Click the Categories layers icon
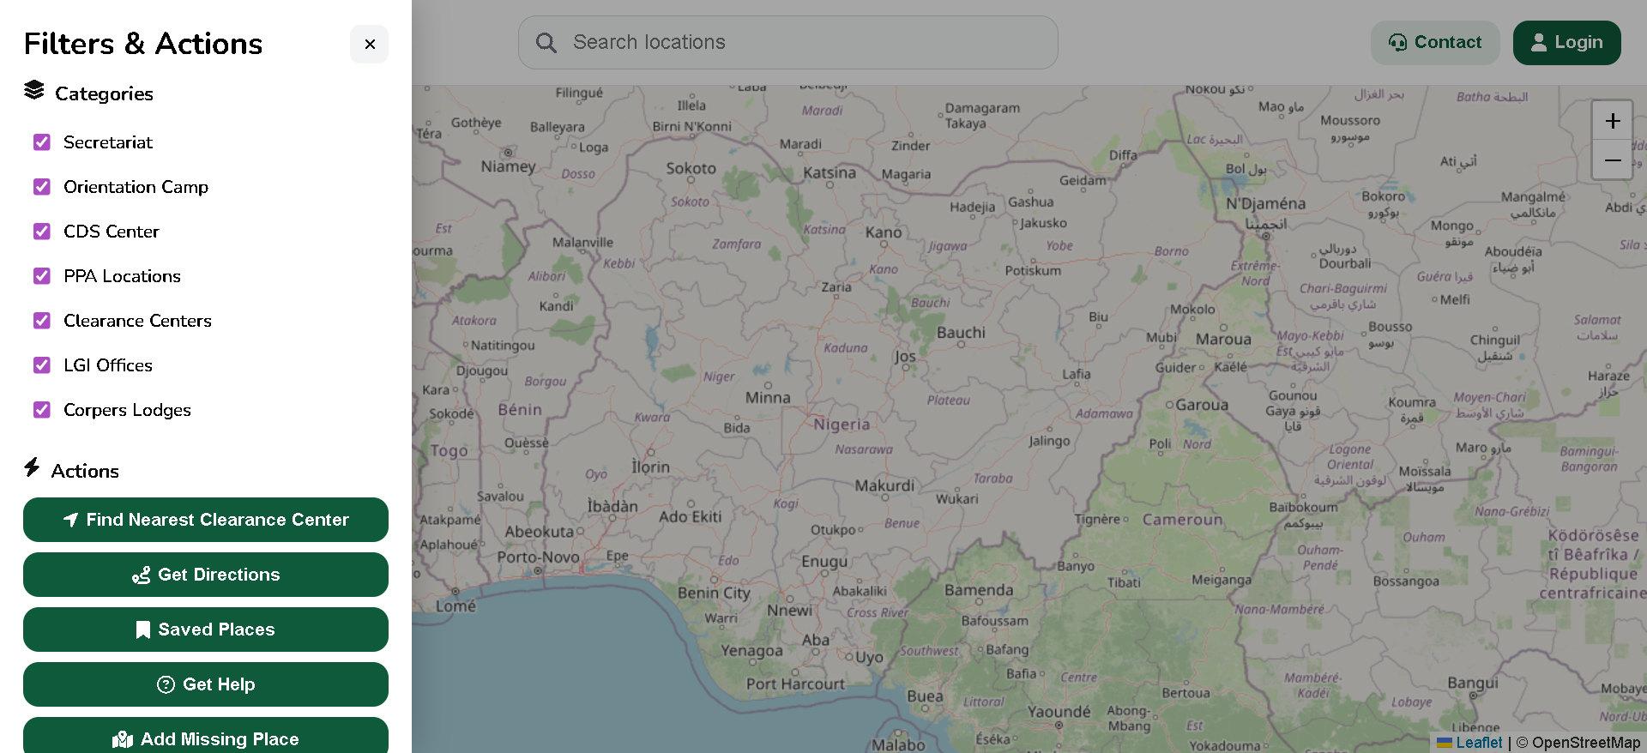This screenshot has width=1647, height=753. [34, 90]
